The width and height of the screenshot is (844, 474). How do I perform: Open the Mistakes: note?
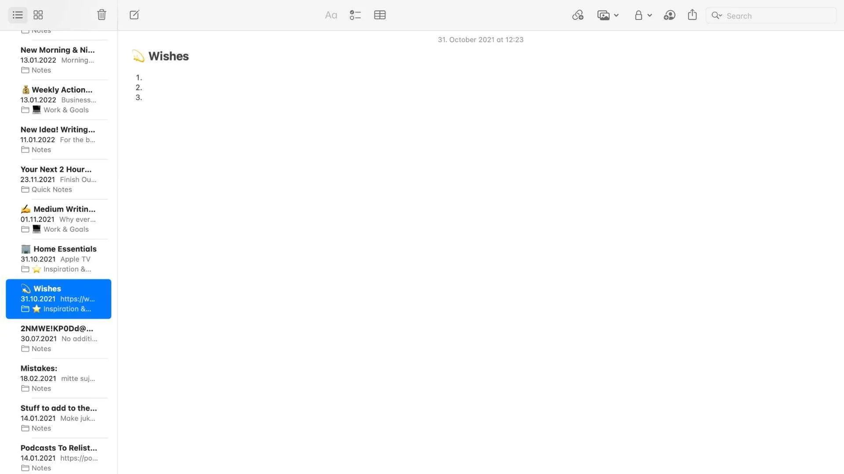58,378
